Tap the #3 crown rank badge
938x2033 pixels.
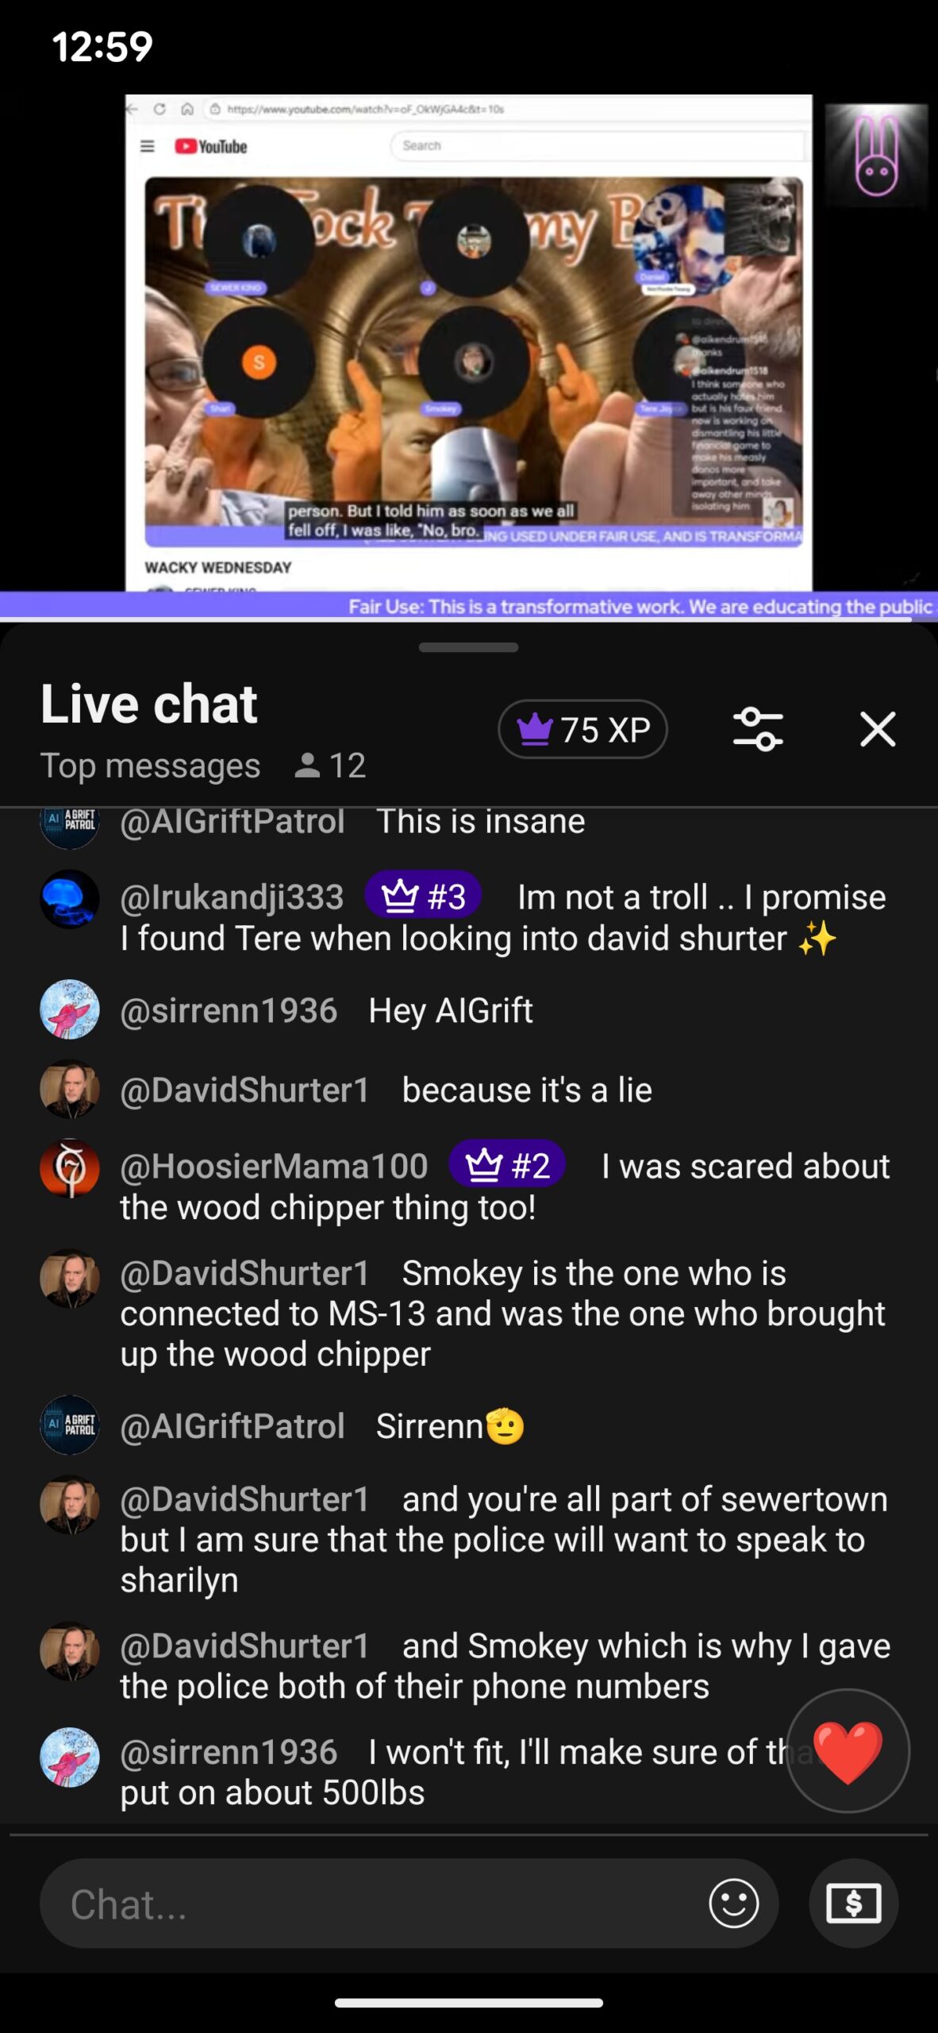423,897
